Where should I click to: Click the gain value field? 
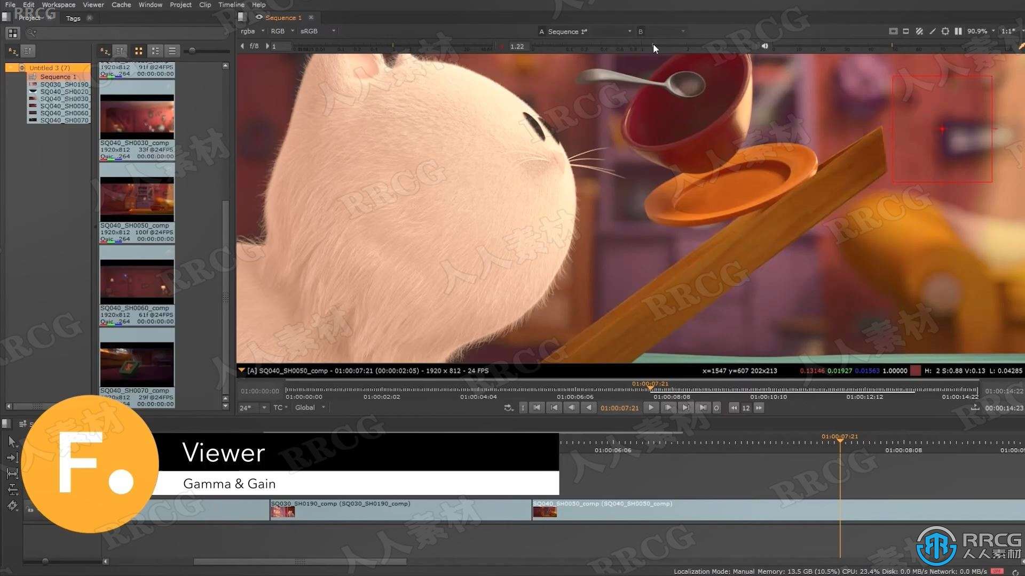281,46
